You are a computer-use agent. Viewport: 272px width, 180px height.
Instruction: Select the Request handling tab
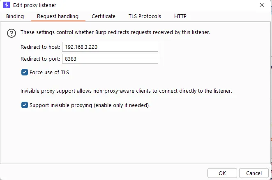coord(58,16)
